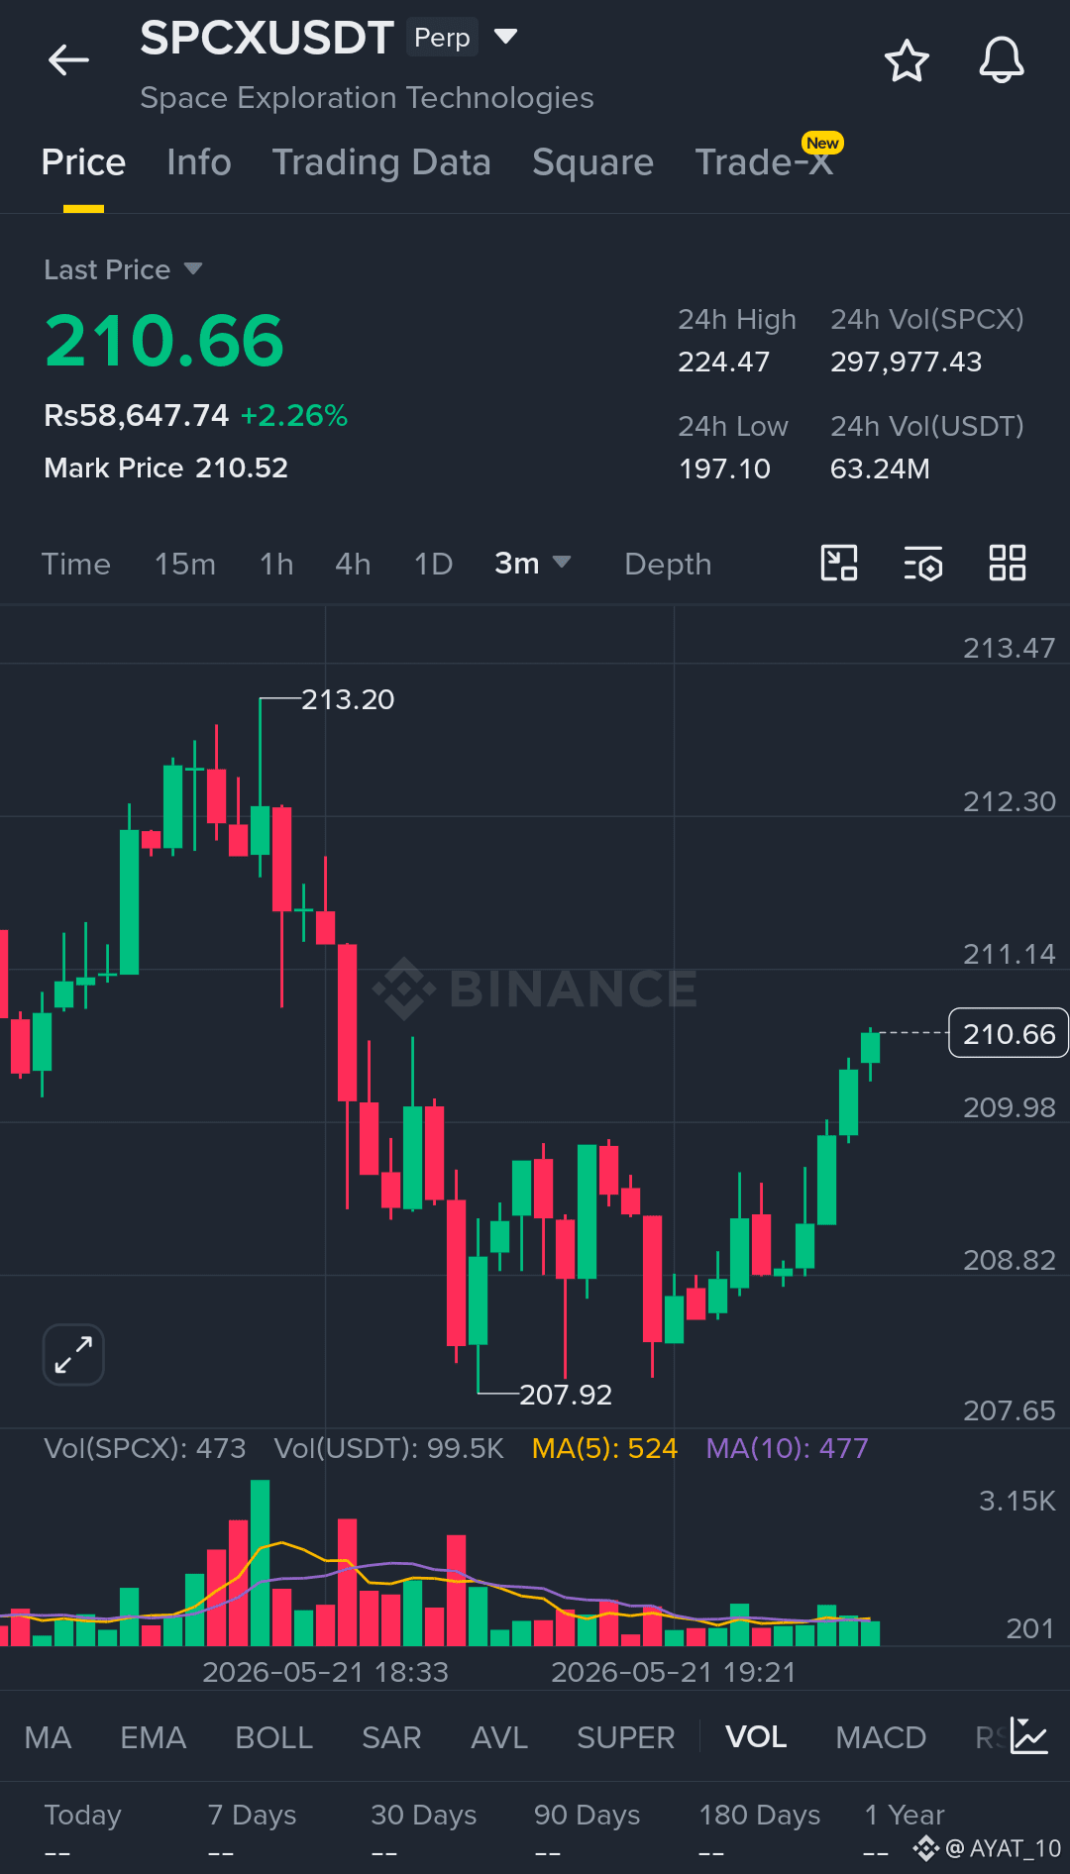Select the 4h interval
This screenshot has height=1874, width=1070.
[353, 564]
